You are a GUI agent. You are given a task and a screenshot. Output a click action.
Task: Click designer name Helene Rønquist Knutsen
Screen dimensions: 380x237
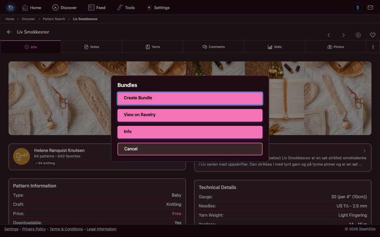[x=59, y=150]
